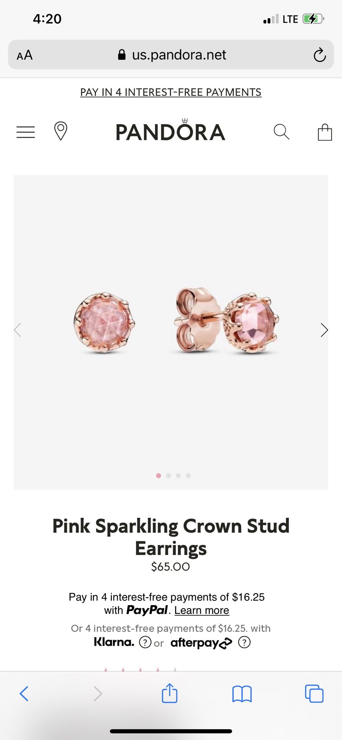Screen dimensions: 342x740
Task: Select the second image carousel dot
Action: [168, 476]
